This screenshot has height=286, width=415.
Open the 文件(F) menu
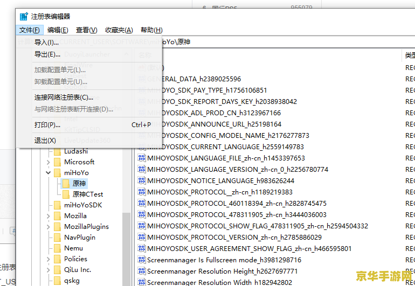[x=30, y=30]
